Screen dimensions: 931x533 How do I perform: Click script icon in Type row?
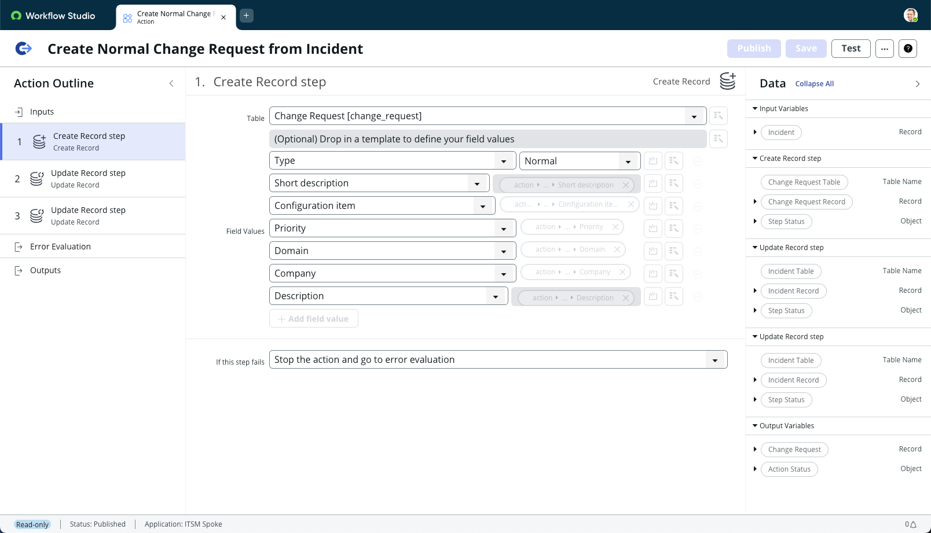pyautogui.click(x=653, y=161)
